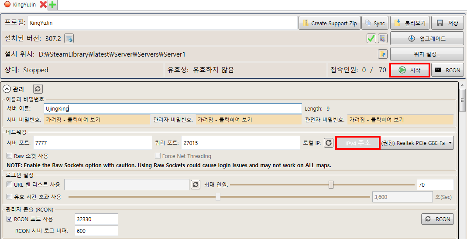Click the URL ban list text field
The image size is (467, 239).
[x=127, y=185]
